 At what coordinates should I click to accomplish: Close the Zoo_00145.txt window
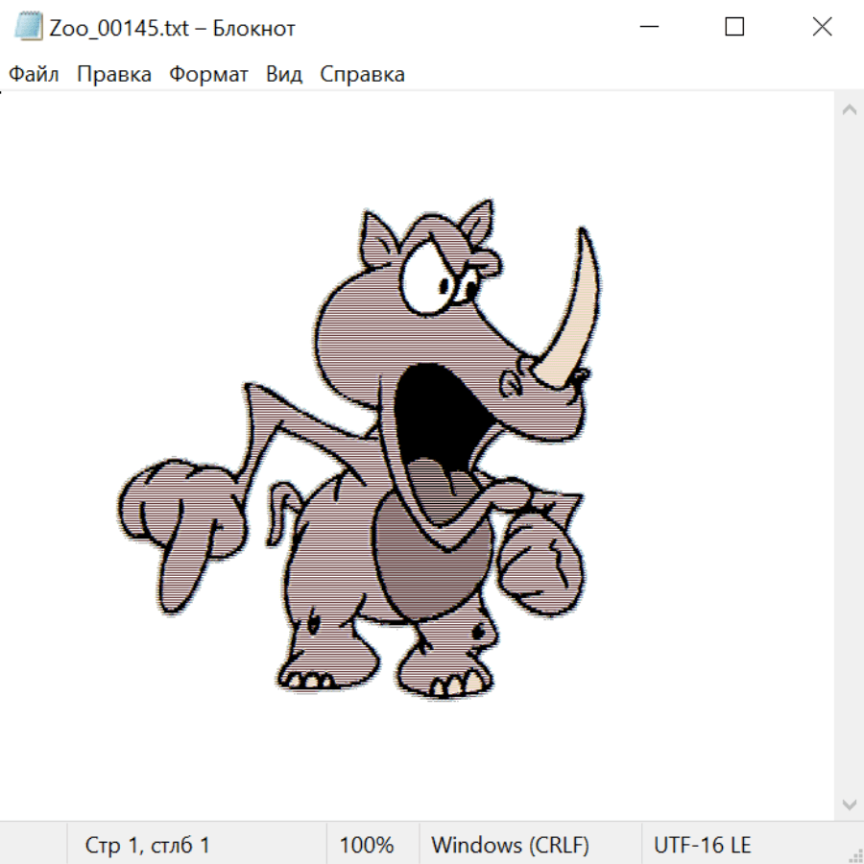click(822, 27)
